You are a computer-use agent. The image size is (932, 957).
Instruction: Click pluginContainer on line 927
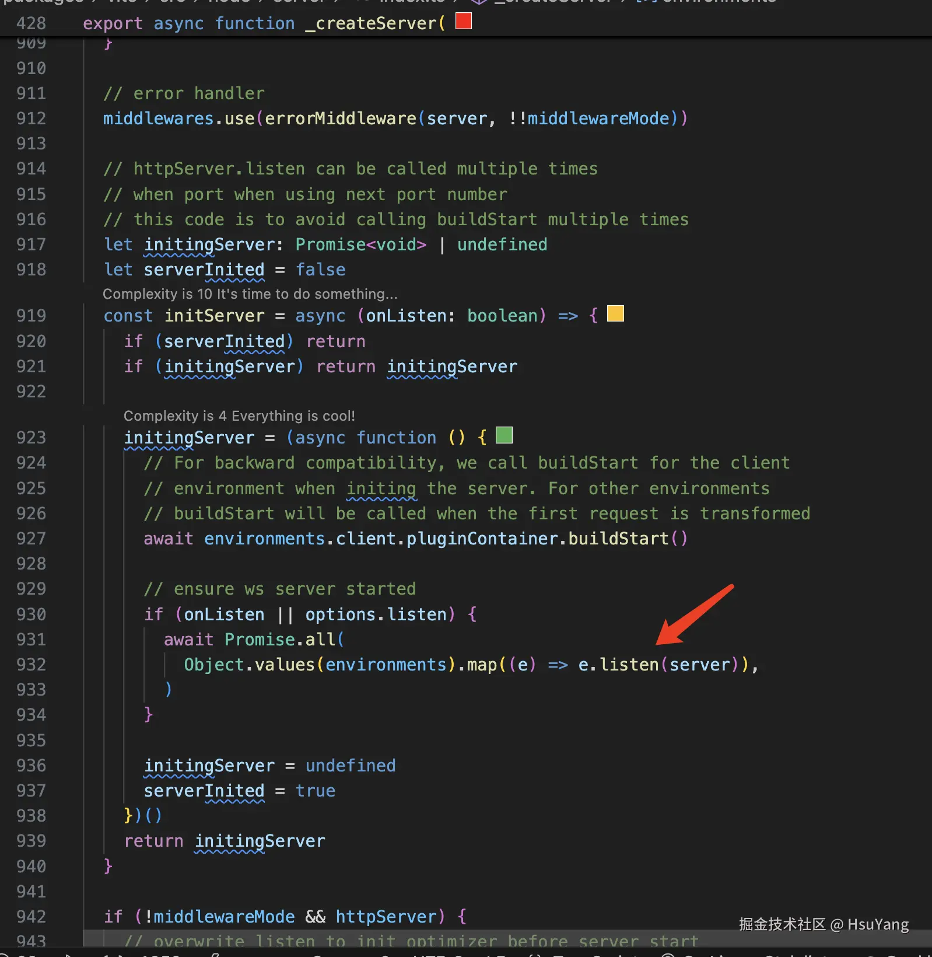[482, 539]
